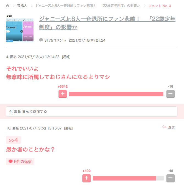
Task: Report comment 4 via 通報
Action: [66, 57]
